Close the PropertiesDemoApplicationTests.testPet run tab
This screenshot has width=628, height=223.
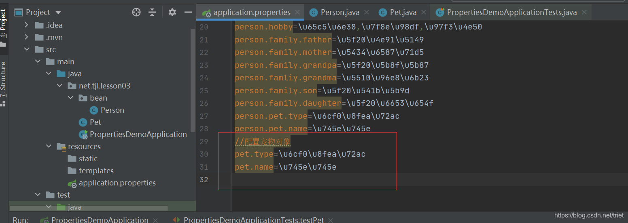[331, 220]
